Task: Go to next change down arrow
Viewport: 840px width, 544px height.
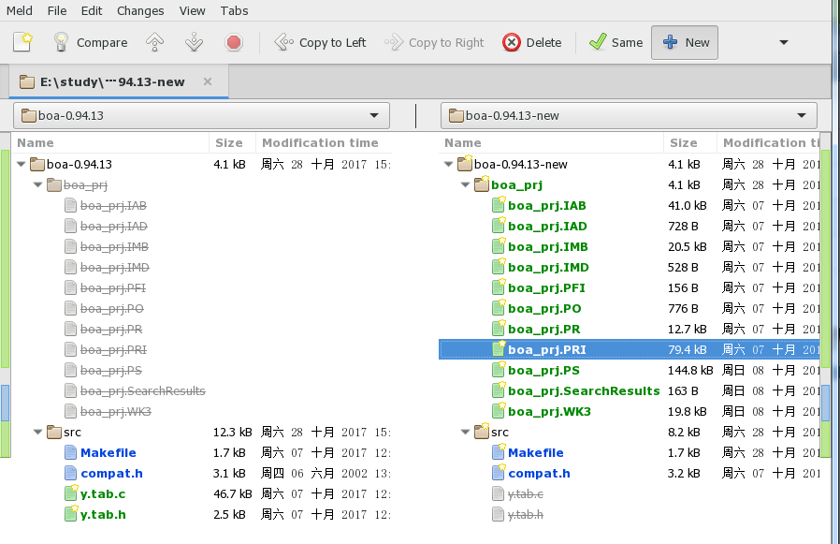Action: pos(195,42)
